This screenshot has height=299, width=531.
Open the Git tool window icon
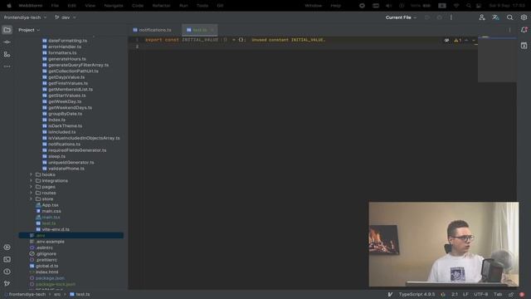[7, 283]
